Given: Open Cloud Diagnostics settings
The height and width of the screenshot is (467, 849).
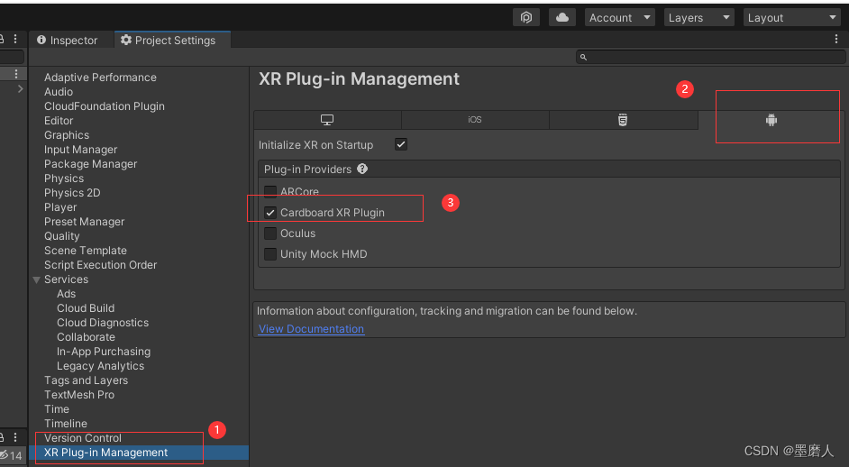Looking at the screenshot, I should pos(103,323).
